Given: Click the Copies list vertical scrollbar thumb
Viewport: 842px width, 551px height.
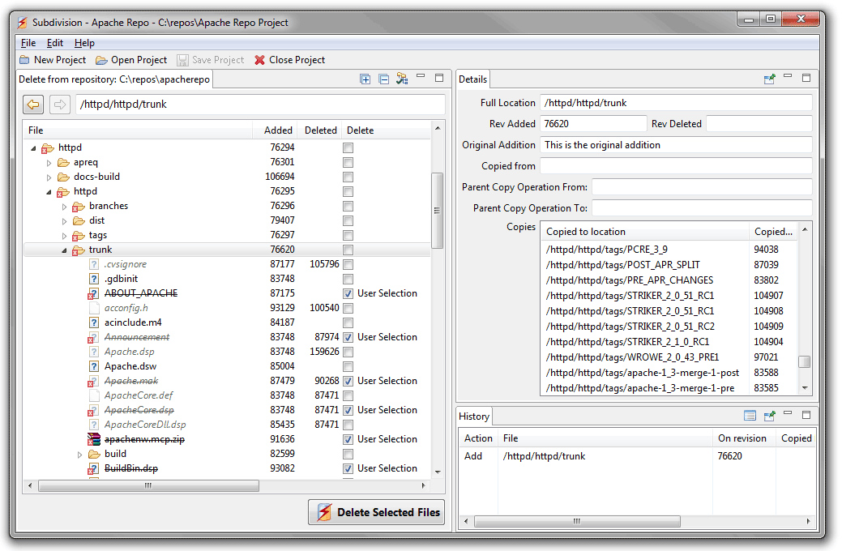Looking at the screenshot, I should tap(805, 362).
